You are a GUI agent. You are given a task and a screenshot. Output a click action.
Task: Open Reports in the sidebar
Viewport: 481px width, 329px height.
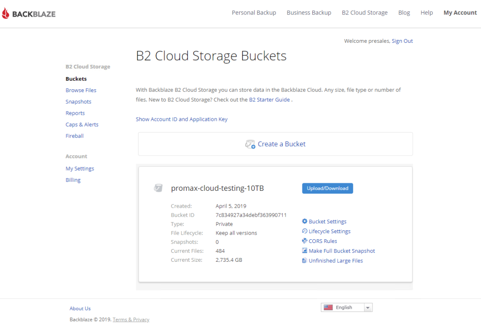tap(75, 113)
